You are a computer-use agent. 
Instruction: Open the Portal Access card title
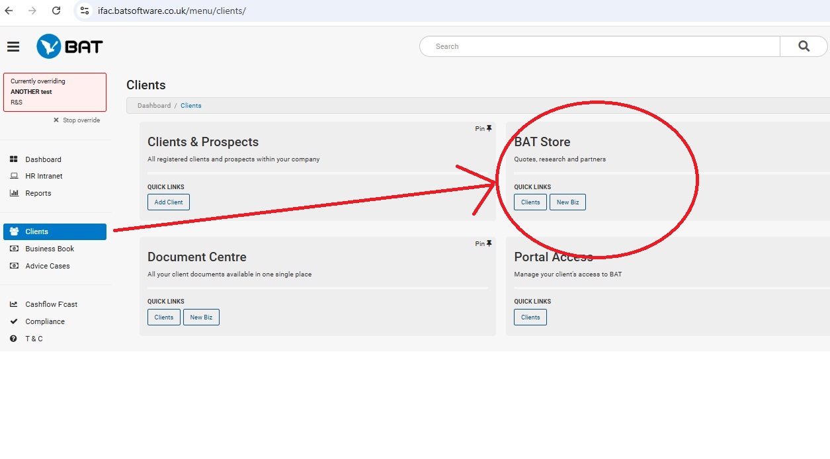click(554, 257)
